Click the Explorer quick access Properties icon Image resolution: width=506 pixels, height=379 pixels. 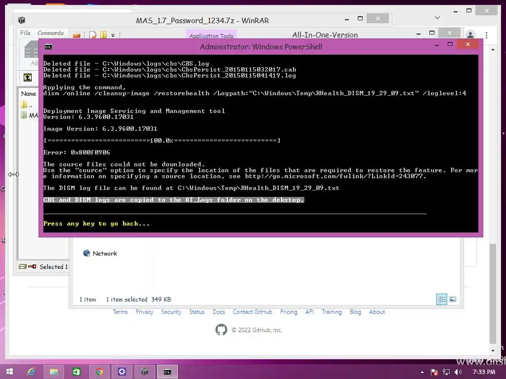[x=93, y=35]
